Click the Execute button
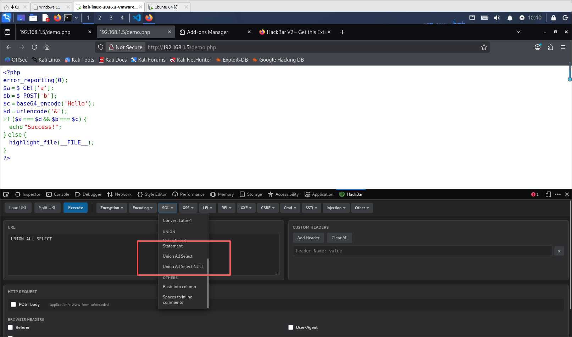 76,208
